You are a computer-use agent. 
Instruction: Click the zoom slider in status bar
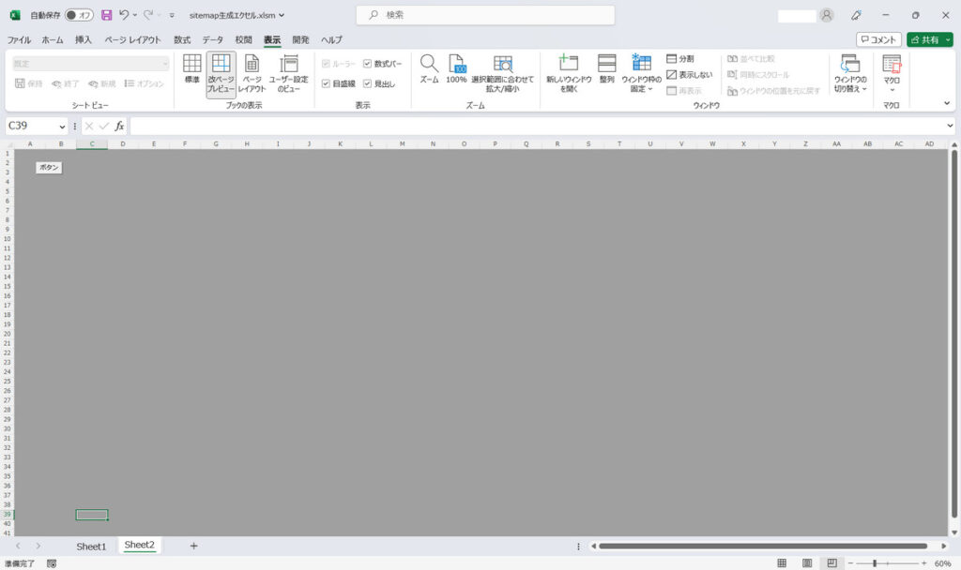(875, 563)
